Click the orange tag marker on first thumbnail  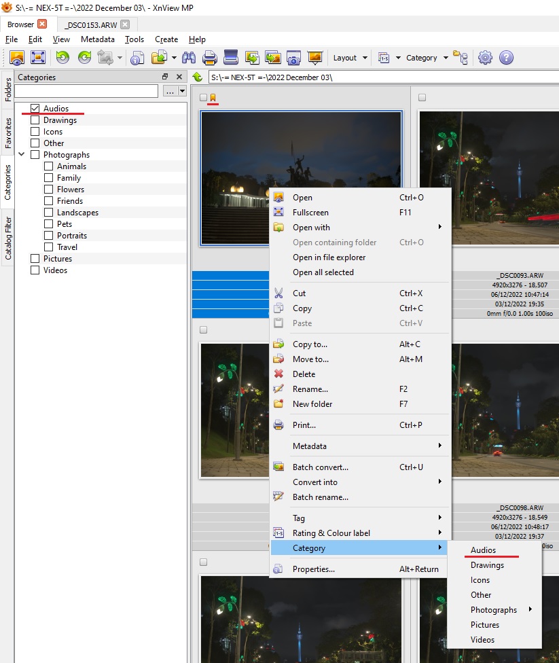213,98
